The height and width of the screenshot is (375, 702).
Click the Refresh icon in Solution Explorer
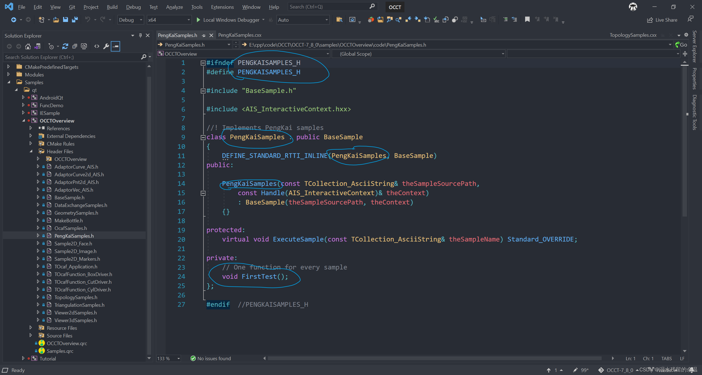[65, 46]
